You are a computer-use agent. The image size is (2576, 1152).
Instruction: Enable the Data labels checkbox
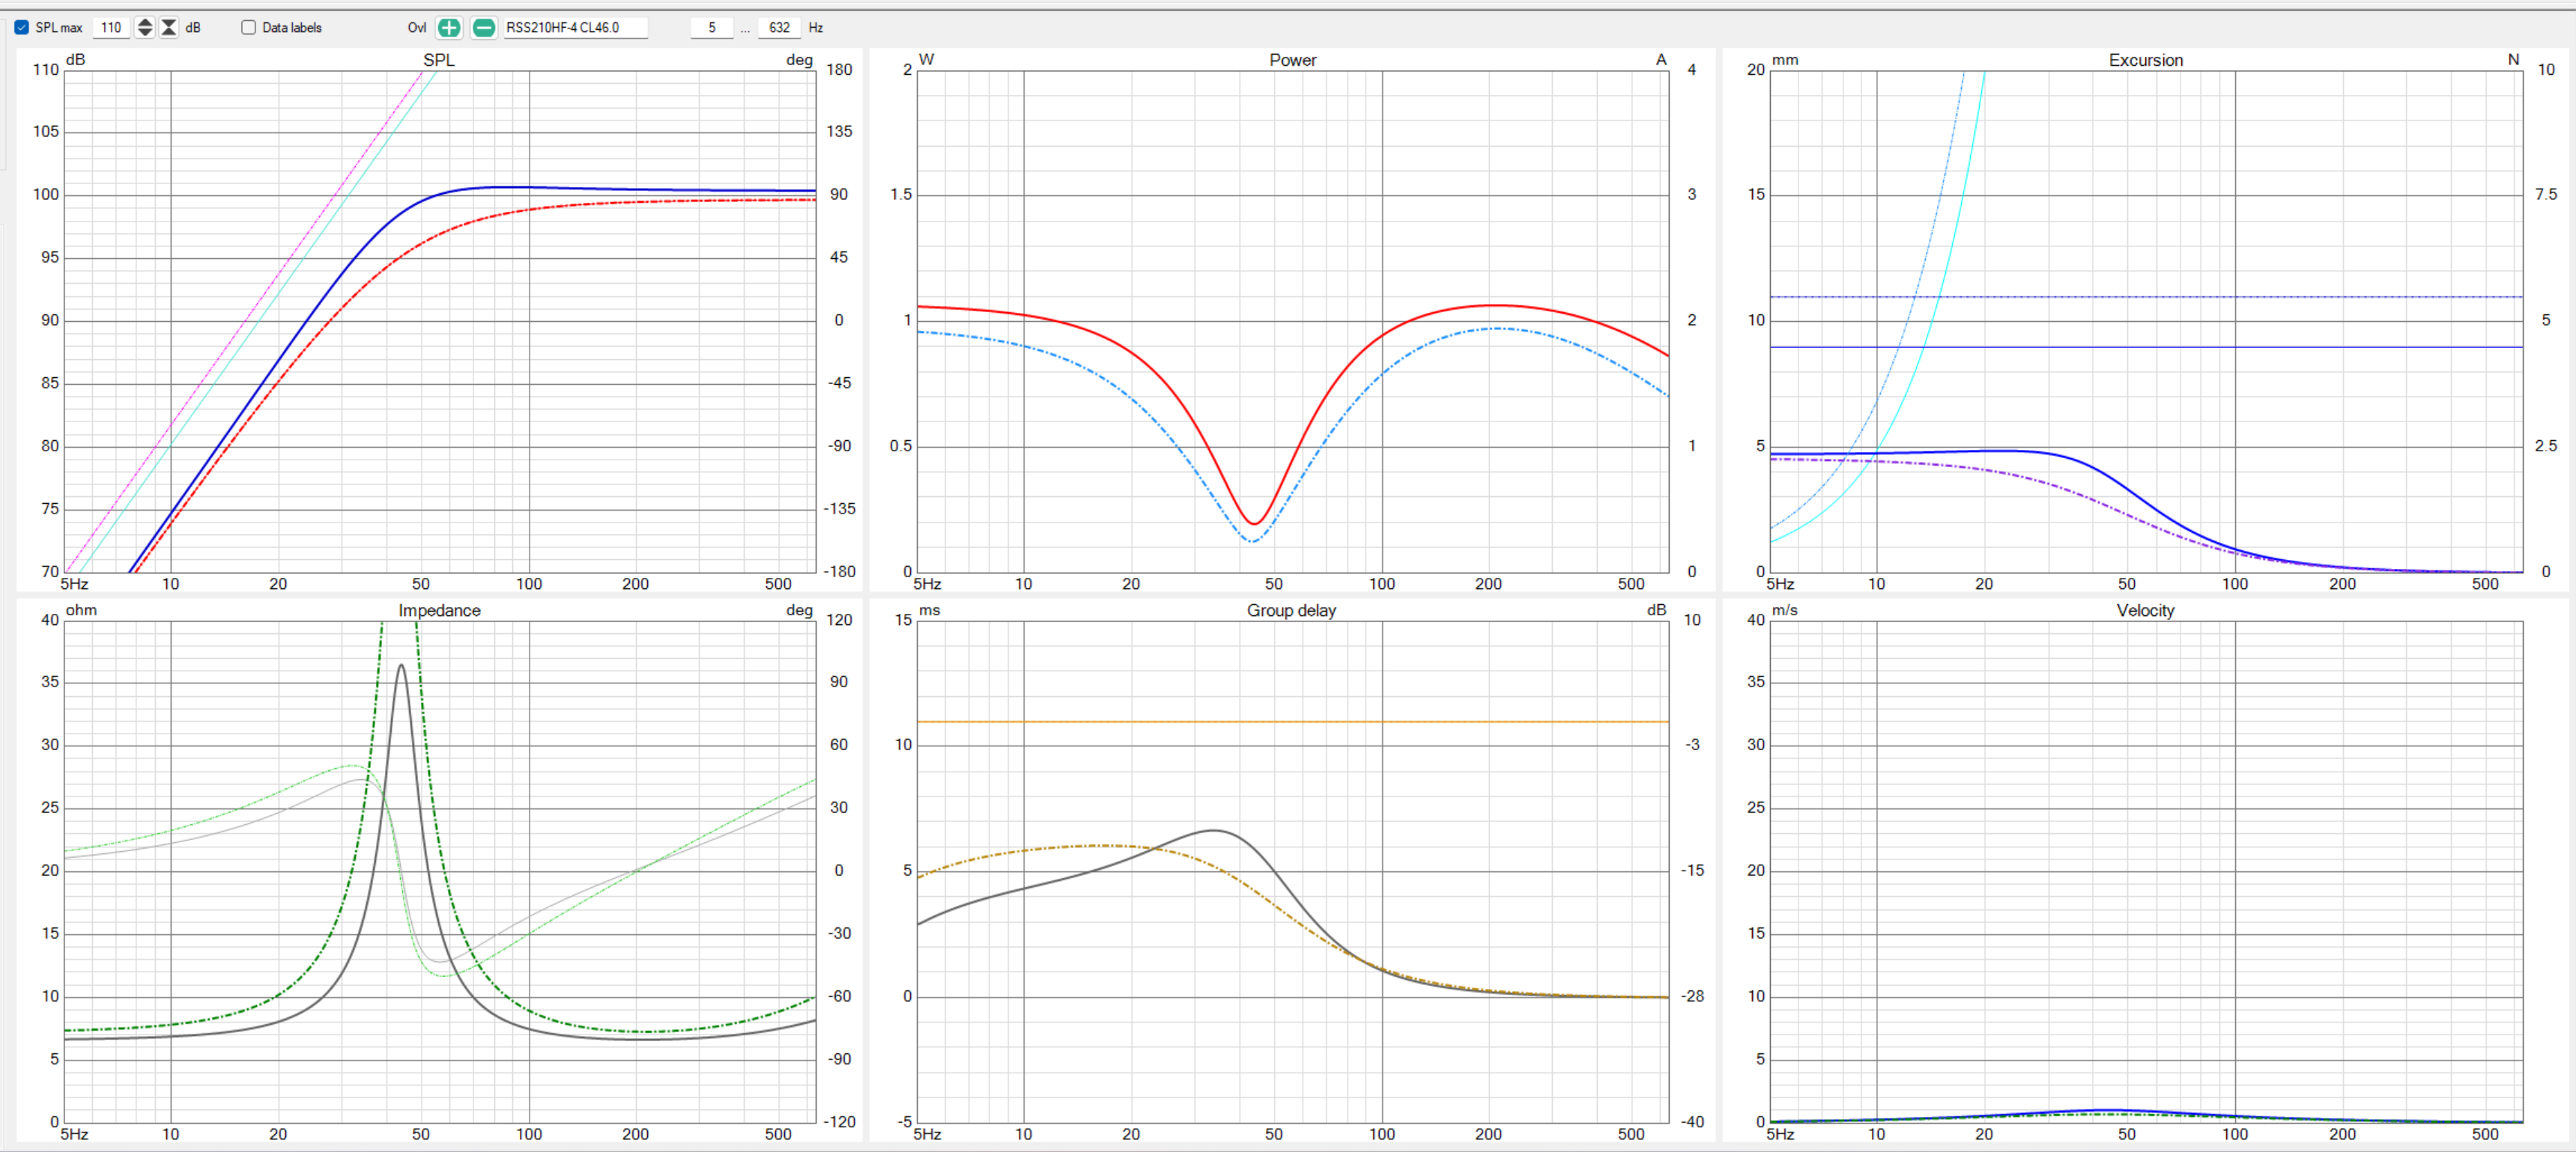248,27
